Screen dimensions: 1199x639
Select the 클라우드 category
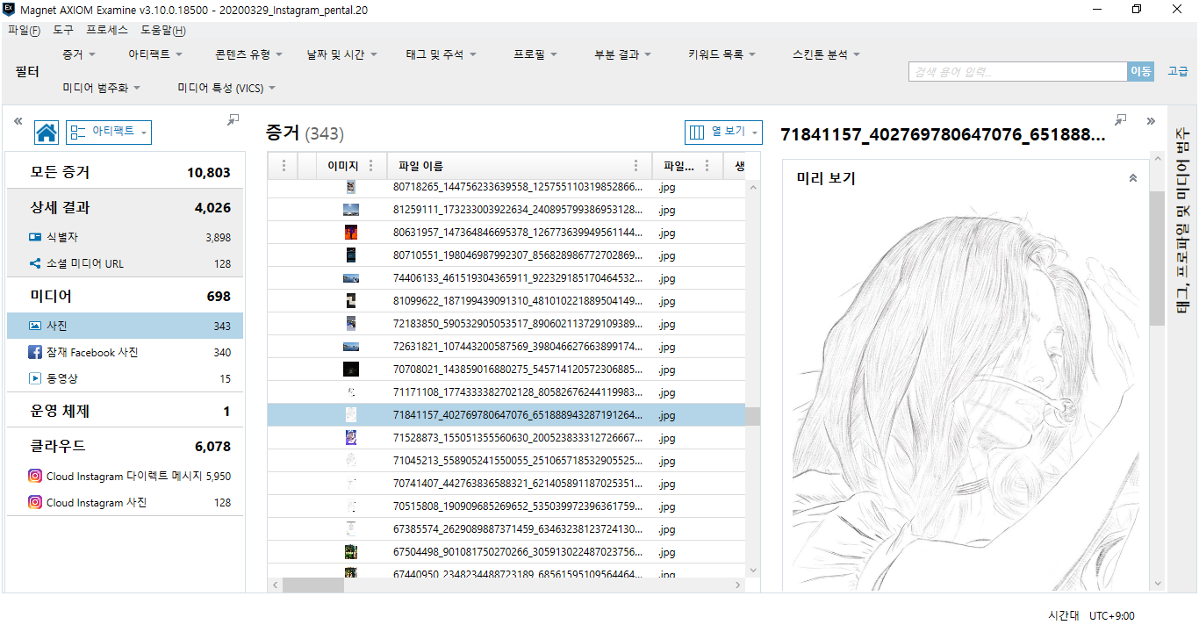(x=125, y=446)
